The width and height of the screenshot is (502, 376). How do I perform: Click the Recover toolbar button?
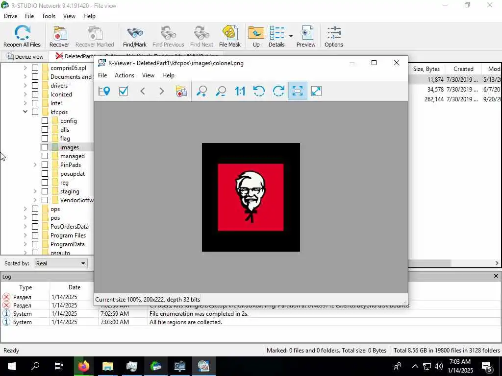tap(59, 36)
